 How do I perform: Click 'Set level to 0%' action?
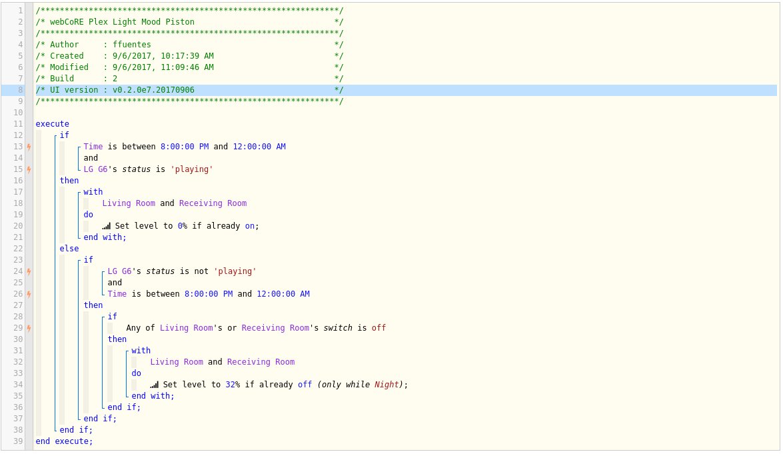151,226
